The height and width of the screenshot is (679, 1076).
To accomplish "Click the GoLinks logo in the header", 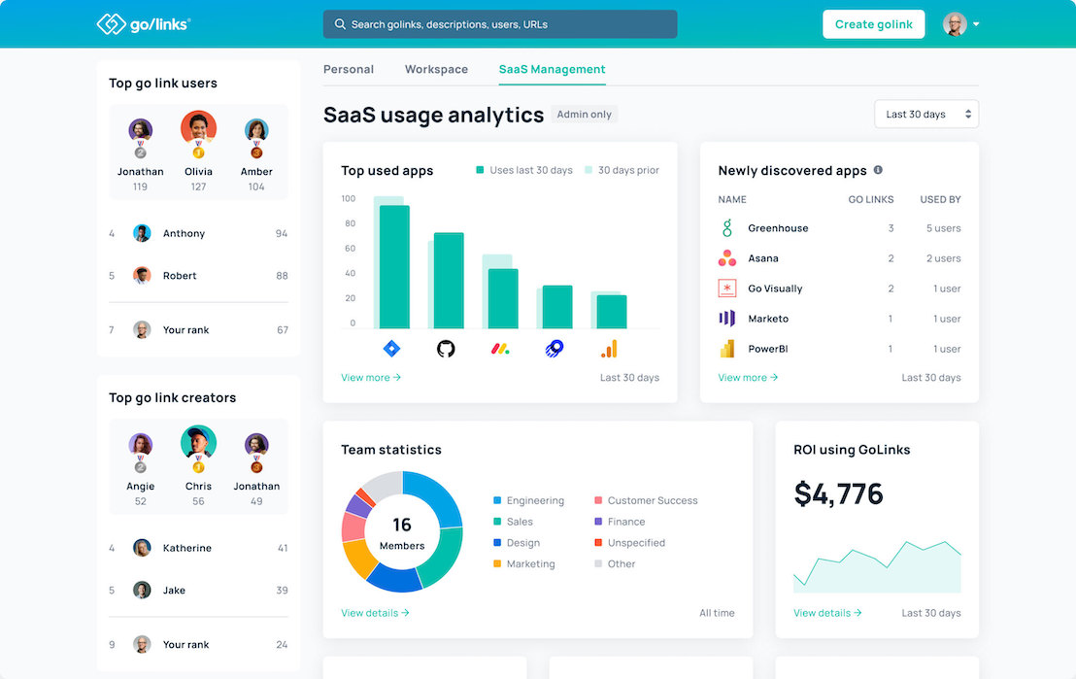I will tap(144, 23).
